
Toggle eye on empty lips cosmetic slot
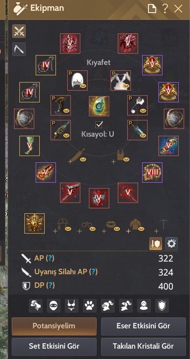pyautogui.click(x=117, y=229)
